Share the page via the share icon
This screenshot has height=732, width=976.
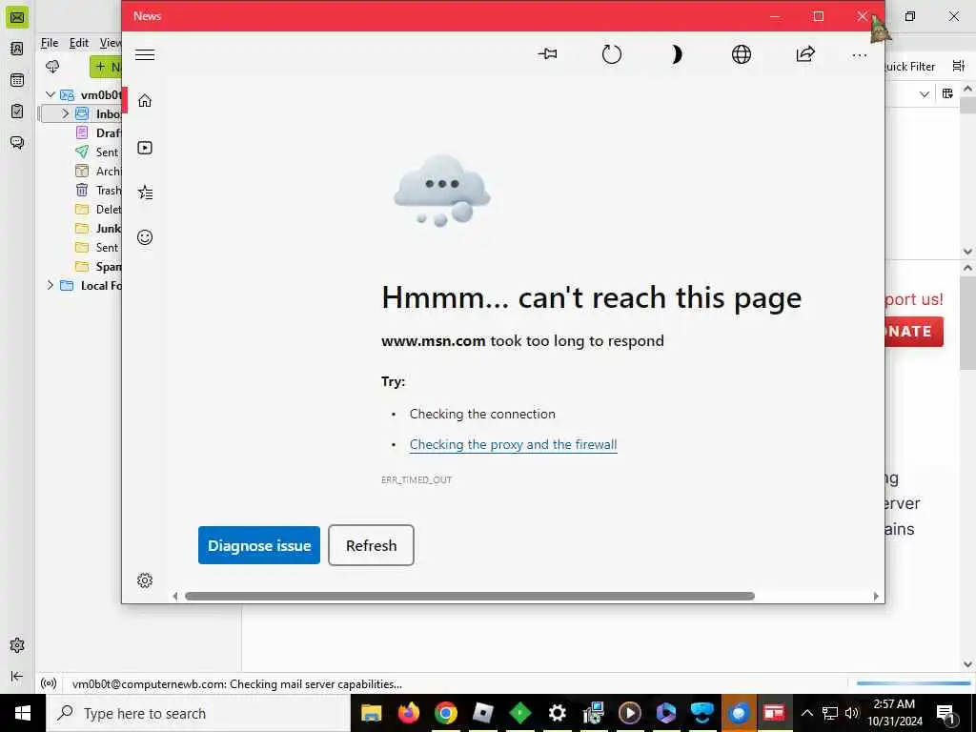(804, 54)
